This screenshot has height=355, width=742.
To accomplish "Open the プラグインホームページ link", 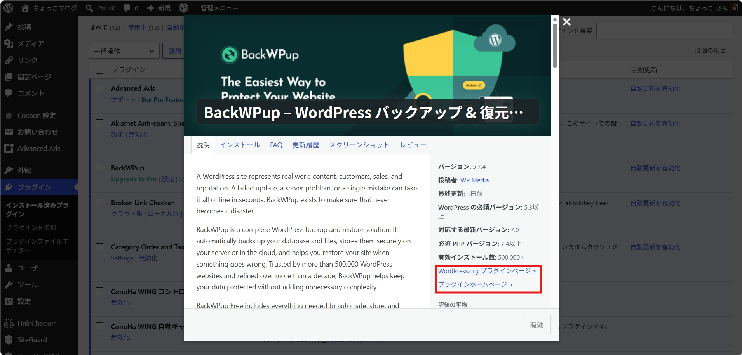I will (475, 284).
